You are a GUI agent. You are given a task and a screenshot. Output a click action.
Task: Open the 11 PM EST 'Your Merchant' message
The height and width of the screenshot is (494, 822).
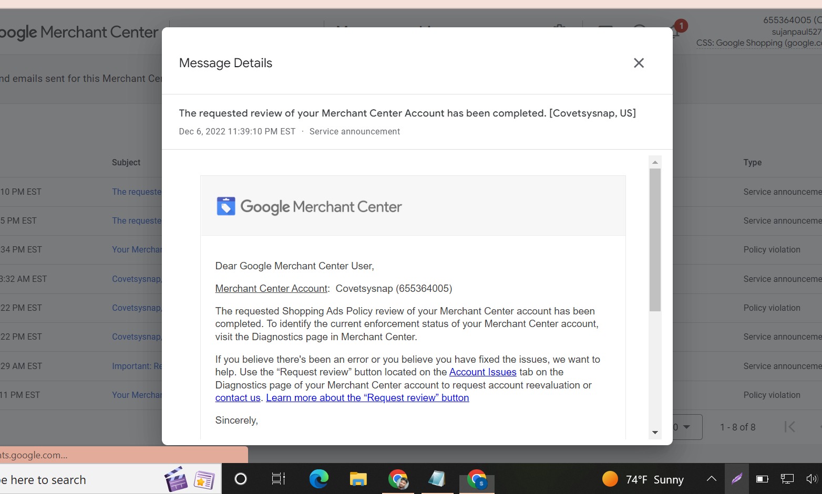pyautogui.click(x=137, y=395)
